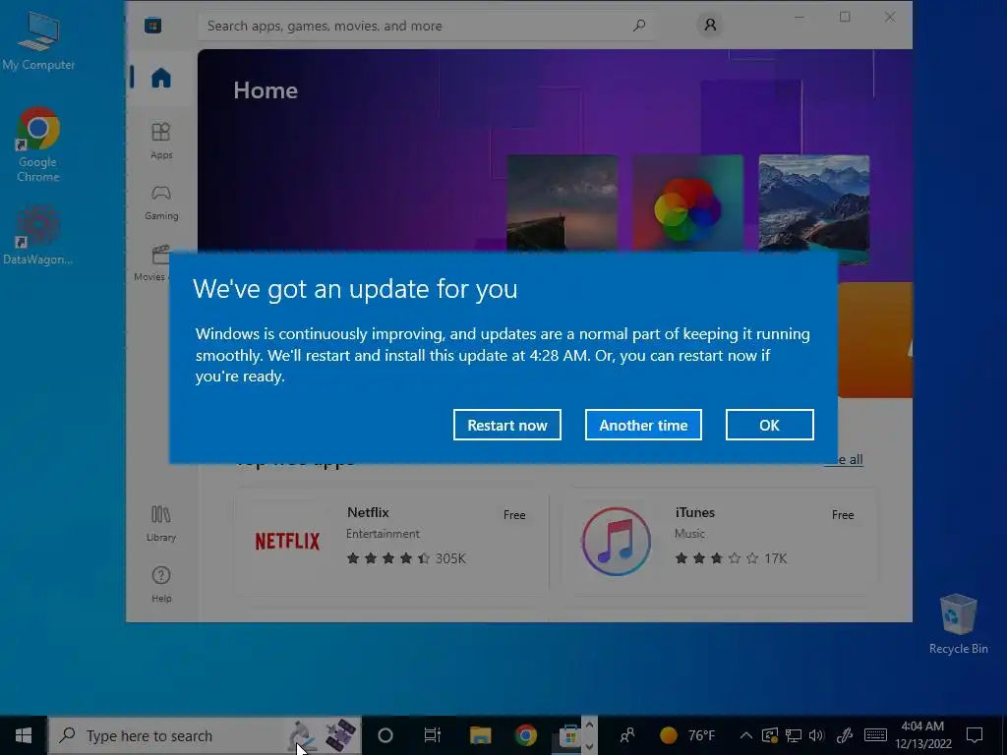Click the Store search box
1007x755 pixels.
(x=427, y=26)
